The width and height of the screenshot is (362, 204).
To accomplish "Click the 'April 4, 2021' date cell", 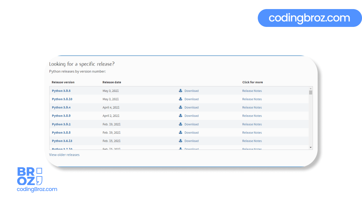I will [111, 107].
